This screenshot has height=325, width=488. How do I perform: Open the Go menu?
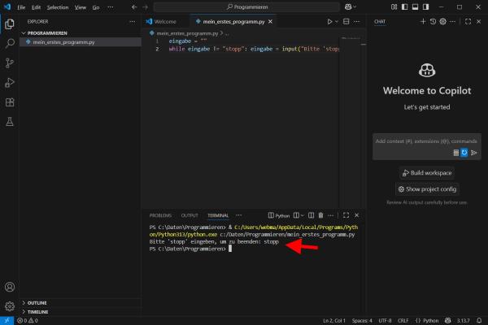click(96, 7)
